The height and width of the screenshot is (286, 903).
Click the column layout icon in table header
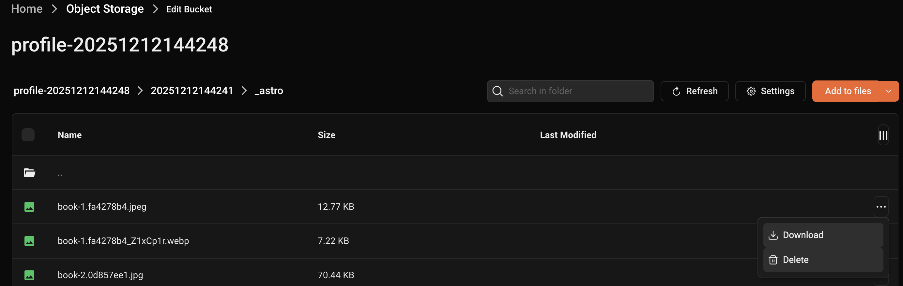pos(883,136)
